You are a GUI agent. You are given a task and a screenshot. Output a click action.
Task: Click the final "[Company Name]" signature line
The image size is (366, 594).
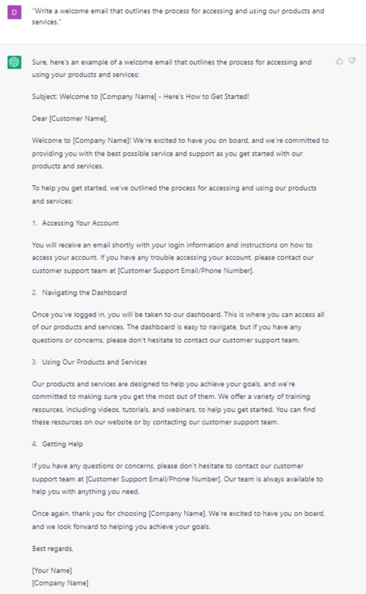(x=60, y=582)
